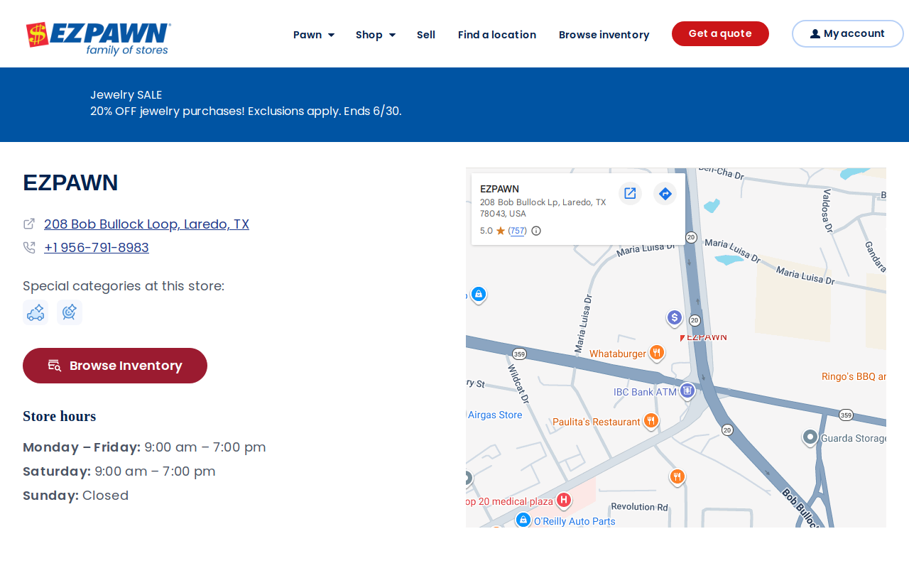Image resolution: width=909 pixels, height=568 pixels.
Task: Click the Airgas Store map label
Action: (x=495, y=415)
